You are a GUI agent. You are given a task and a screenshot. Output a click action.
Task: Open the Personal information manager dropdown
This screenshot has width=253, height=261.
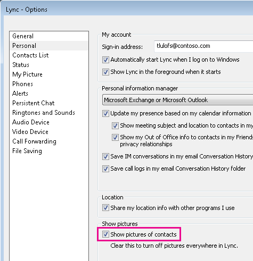click(177, 100)
